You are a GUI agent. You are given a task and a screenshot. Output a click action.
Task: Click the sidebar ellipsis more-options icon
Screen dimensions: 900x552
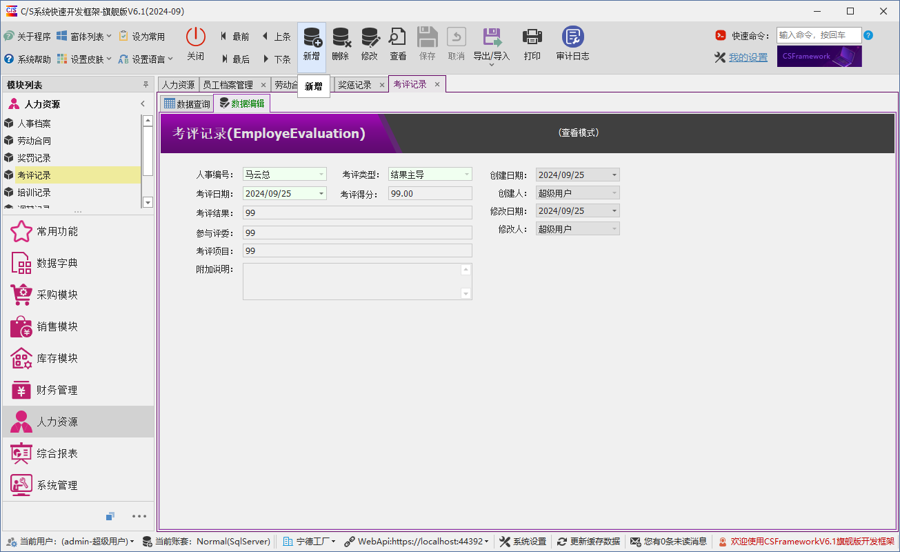tap(139, 516)
